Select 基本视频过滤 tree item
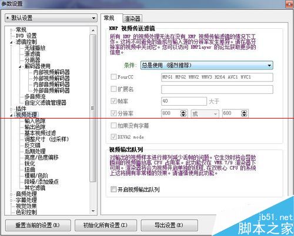Viewport: 294px width, 236px height. [x=40, y=133]
